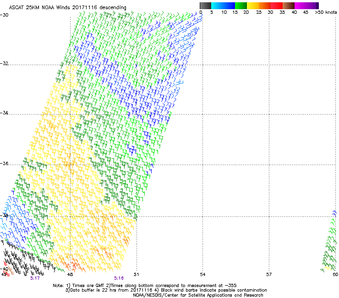Click the yellow 20-25 knots color band

point(253,6)
